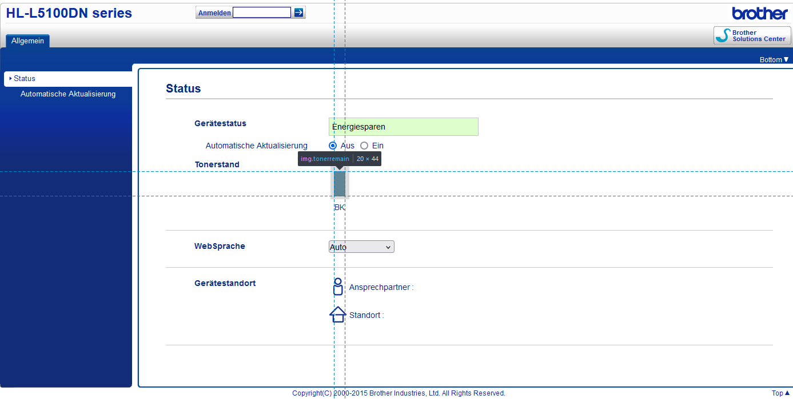This screenshot has width=793, height=399.
Task: Click the house location icon
Action: tap(338, 315)
